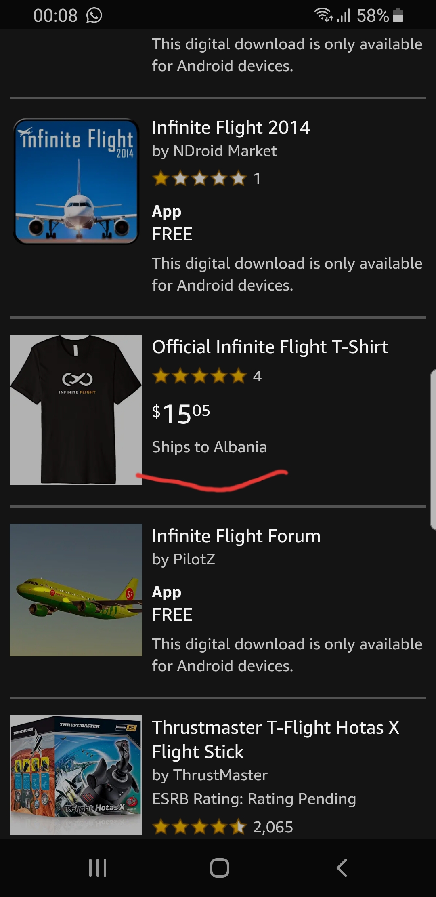Tap the WhatsApp notification icon in status bar

click(x=94, y=16)
